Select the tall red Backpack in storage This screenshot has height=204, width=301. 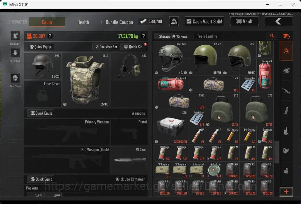(x=265, y=76)
